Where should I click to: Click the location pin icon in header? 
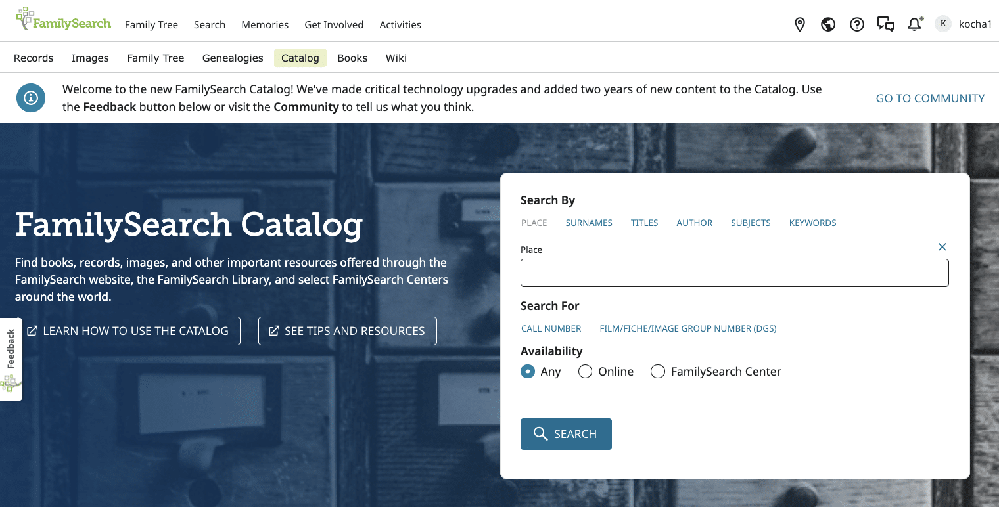point(800,25)
